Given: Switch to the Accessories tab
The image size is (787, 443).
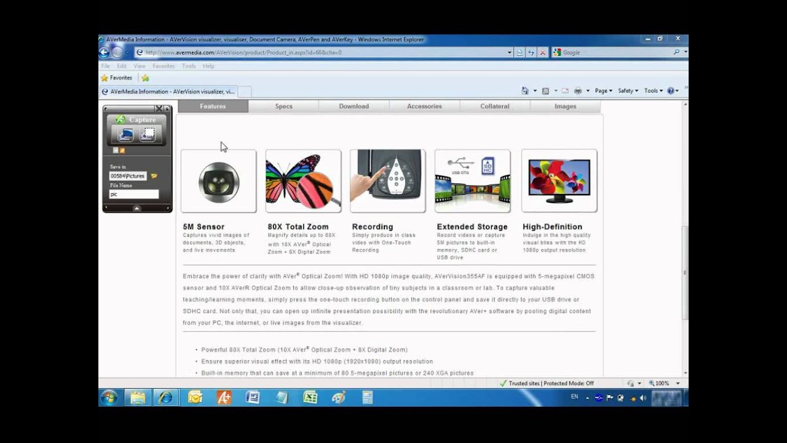Looking at the screenshot, I should 424,106.
